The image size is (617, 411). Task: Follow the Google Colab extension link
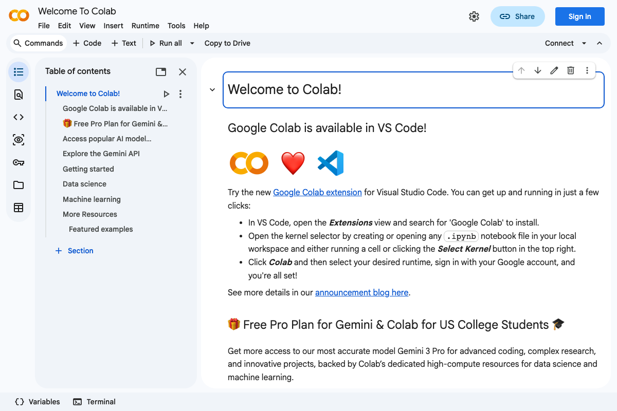coord(317,192)
